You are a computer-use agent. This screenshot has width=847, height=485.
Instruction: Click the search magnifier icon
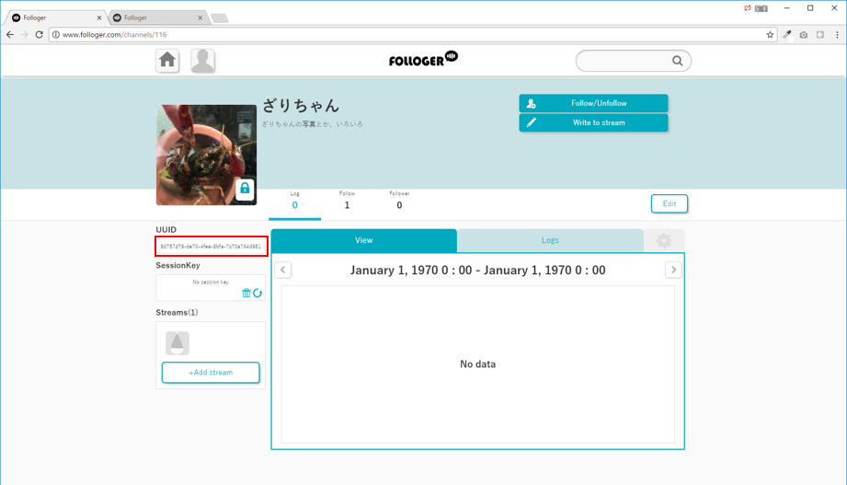[x=677, y=61]
